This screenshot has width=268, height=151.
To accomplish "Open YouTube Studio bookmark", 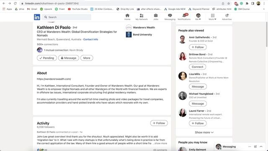I will click(x=78, y=9).
